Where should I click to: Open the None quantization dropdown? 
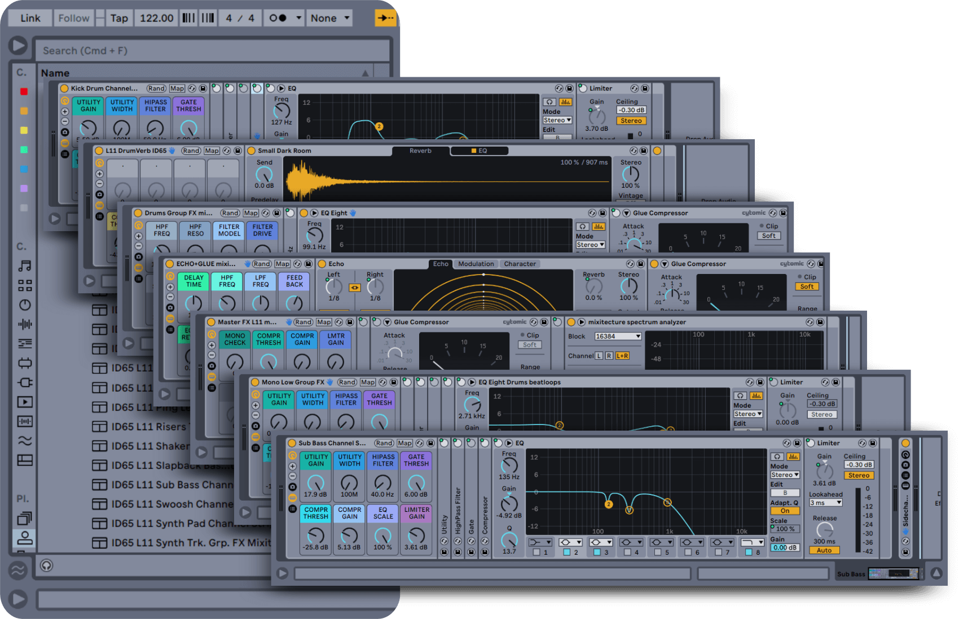[x=329, y=18]
